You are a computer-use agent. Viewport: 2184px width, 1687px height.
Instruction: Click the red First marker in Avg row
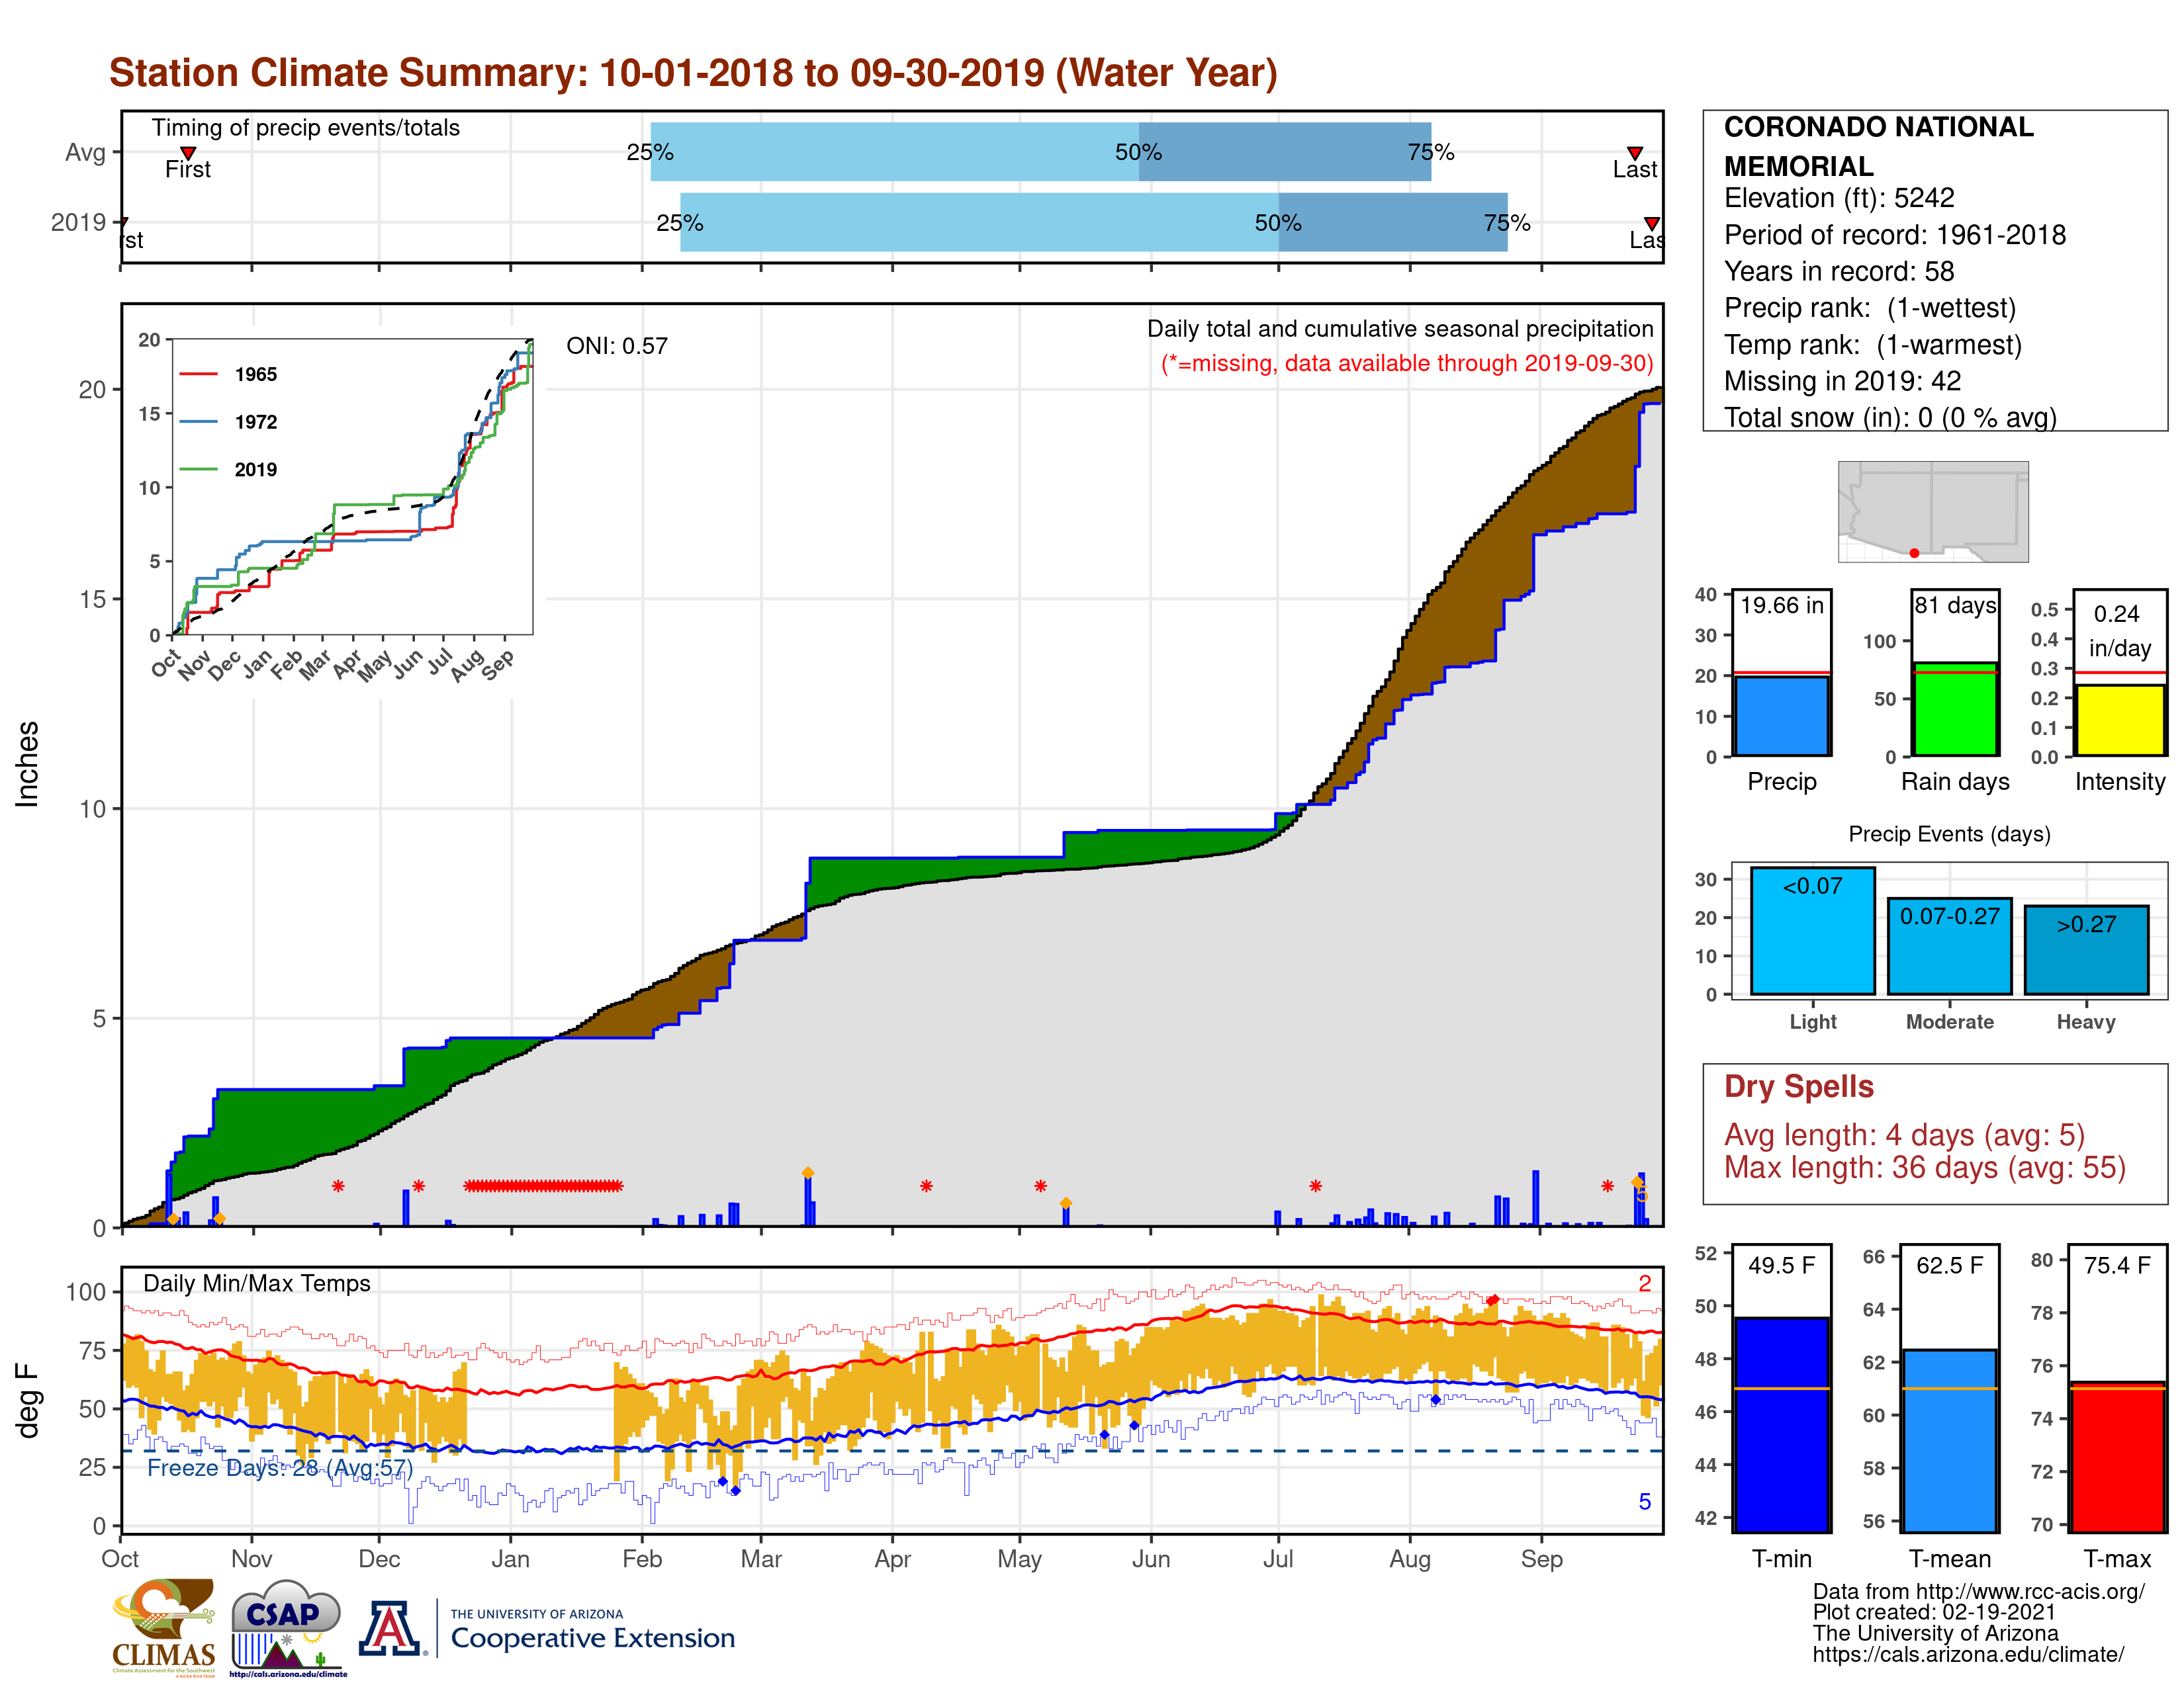tap(187, 153)
